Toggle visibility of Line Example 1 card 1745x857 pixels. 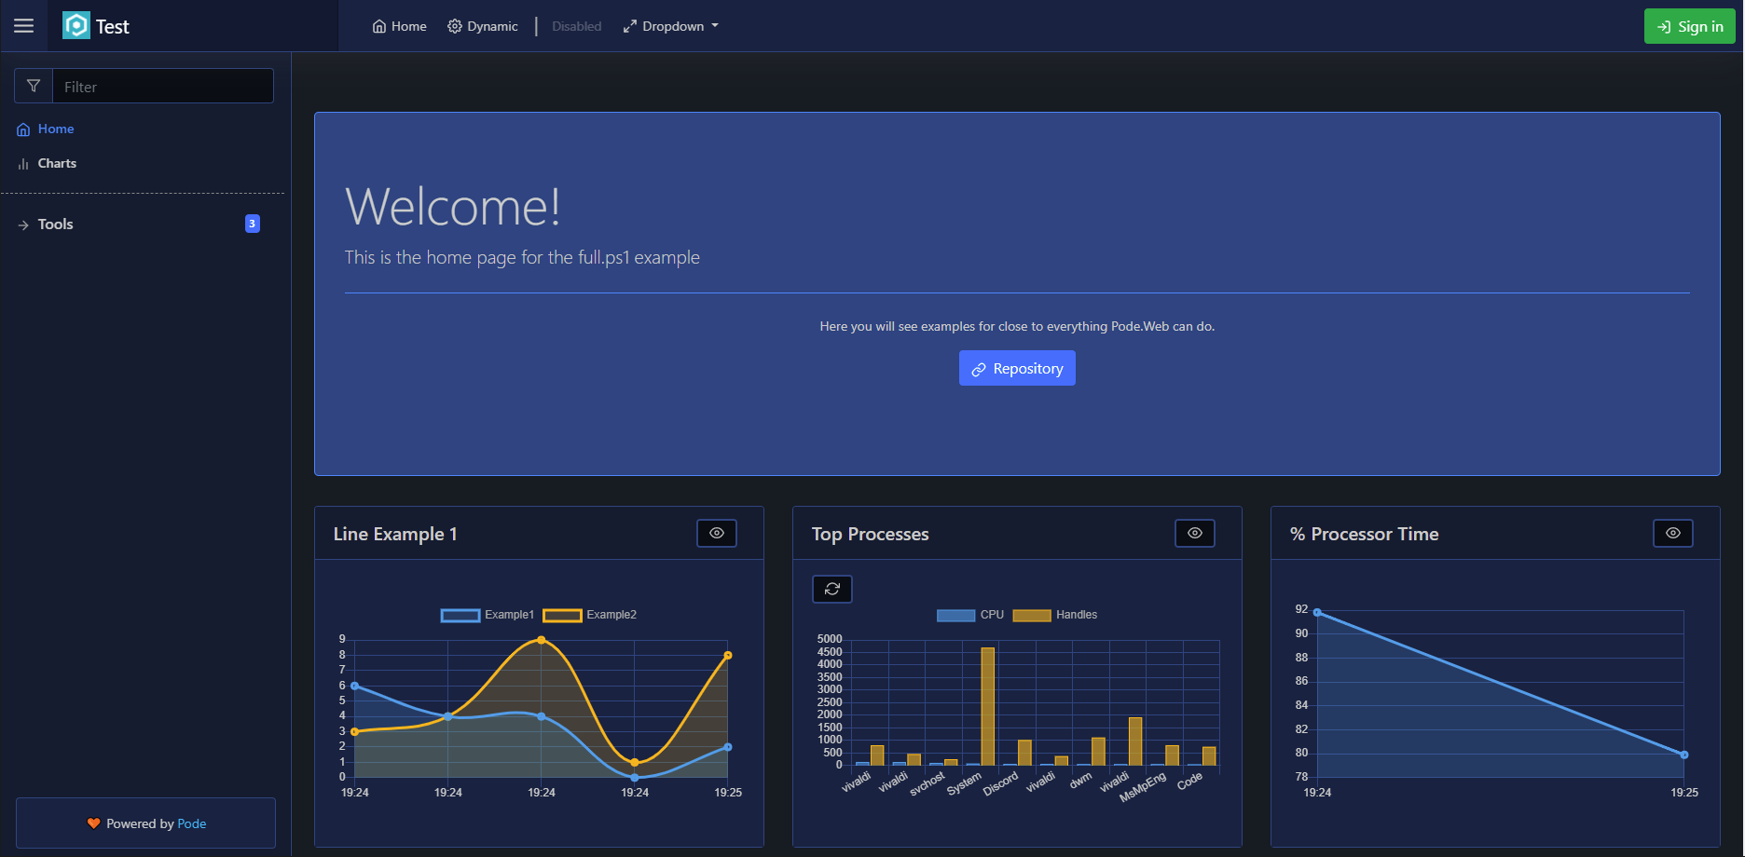[x=717, y=533]
